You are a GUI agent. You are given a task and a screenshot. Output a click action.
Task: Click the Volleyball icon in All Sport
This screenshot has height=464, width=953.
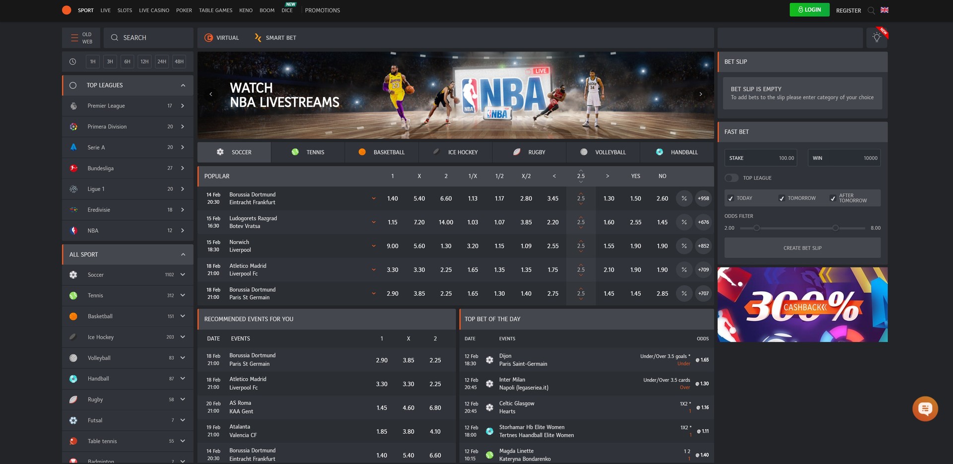[x=73, y=358]
